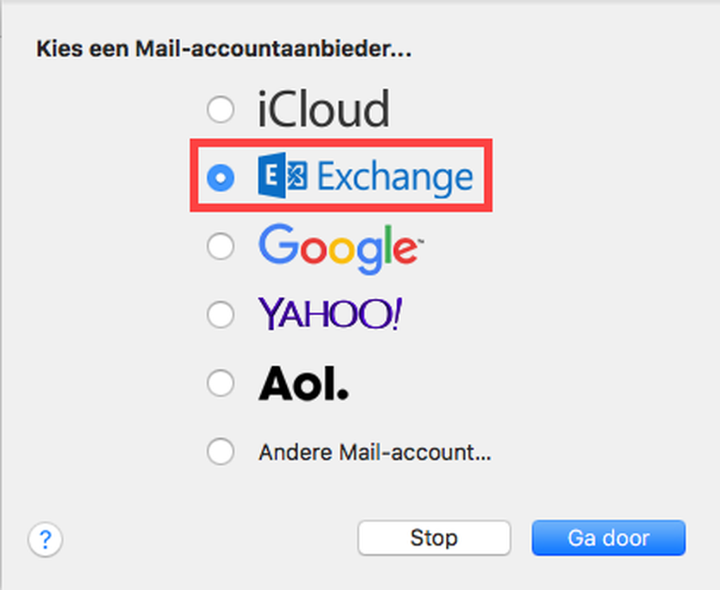Click the exclamation mark in Yahoo logo
720x590 pixels.
[x=397, y=314]
